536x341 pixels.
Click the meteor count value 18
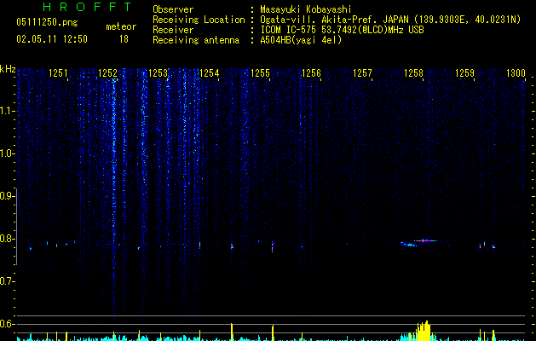click(x=124, y=39)
